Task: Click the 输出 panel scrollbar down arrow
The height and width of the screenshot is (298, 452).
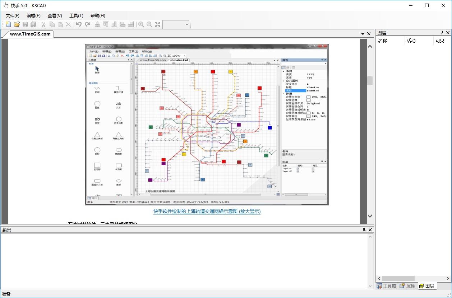Action: coord(370,286)
